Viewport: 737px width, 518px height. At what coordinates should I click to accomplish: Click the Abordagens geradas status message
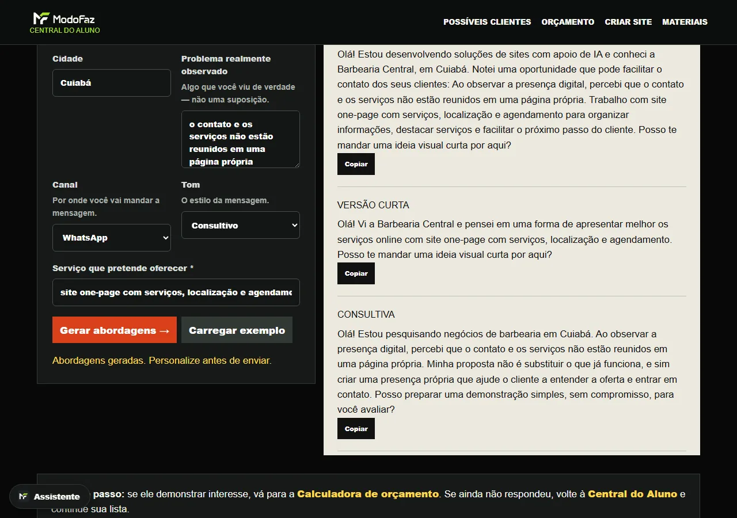(162, 360)
